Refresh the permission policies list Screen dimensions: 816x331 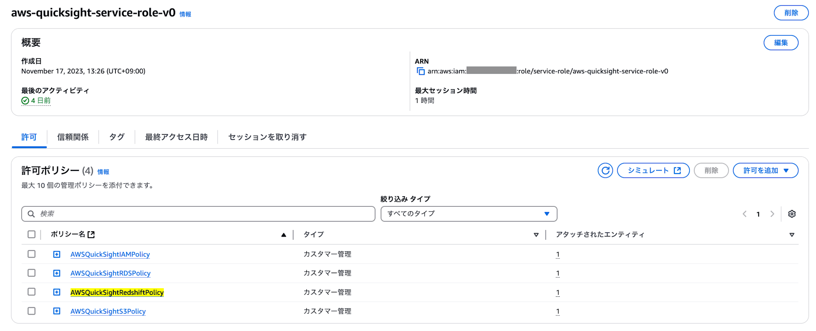(x=605, y=171)
